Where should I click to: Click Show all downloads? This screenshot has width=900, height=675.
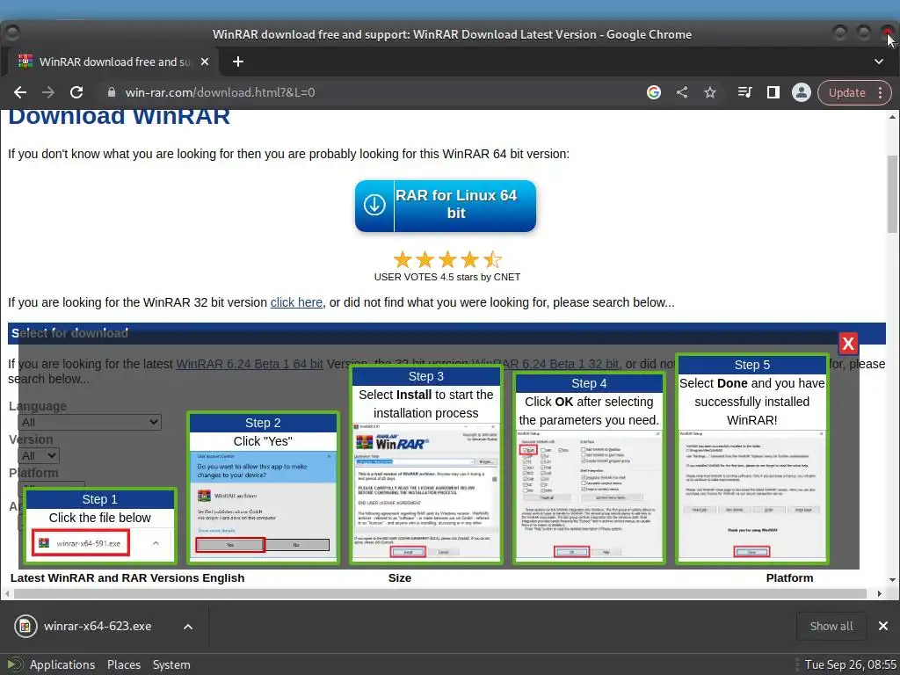click(x=831, y=626)
